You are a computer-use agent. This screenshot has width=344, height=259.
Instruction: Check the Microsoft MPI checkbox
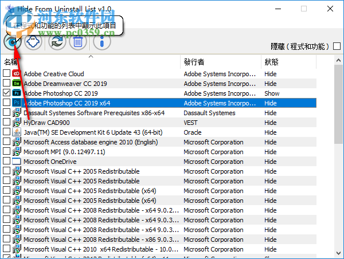click(6, 151)
